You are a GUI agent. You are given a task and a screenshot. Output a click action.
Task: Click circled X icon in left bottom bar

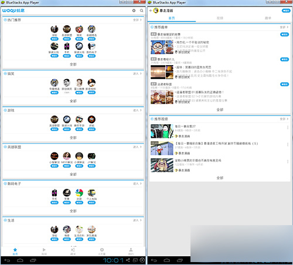[142, 260]
